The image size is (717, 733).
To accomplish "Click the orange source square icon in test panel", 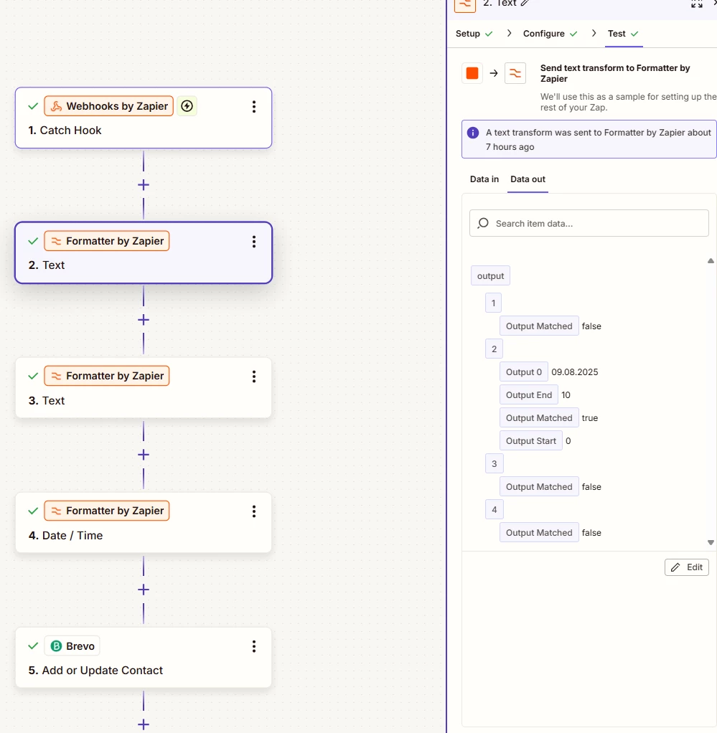I will tap(472, 73).
